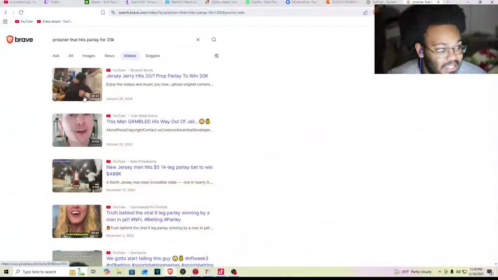The image size is (498, 280).
Task: Open search filter settings sliders icon
Action: [217, 56]
